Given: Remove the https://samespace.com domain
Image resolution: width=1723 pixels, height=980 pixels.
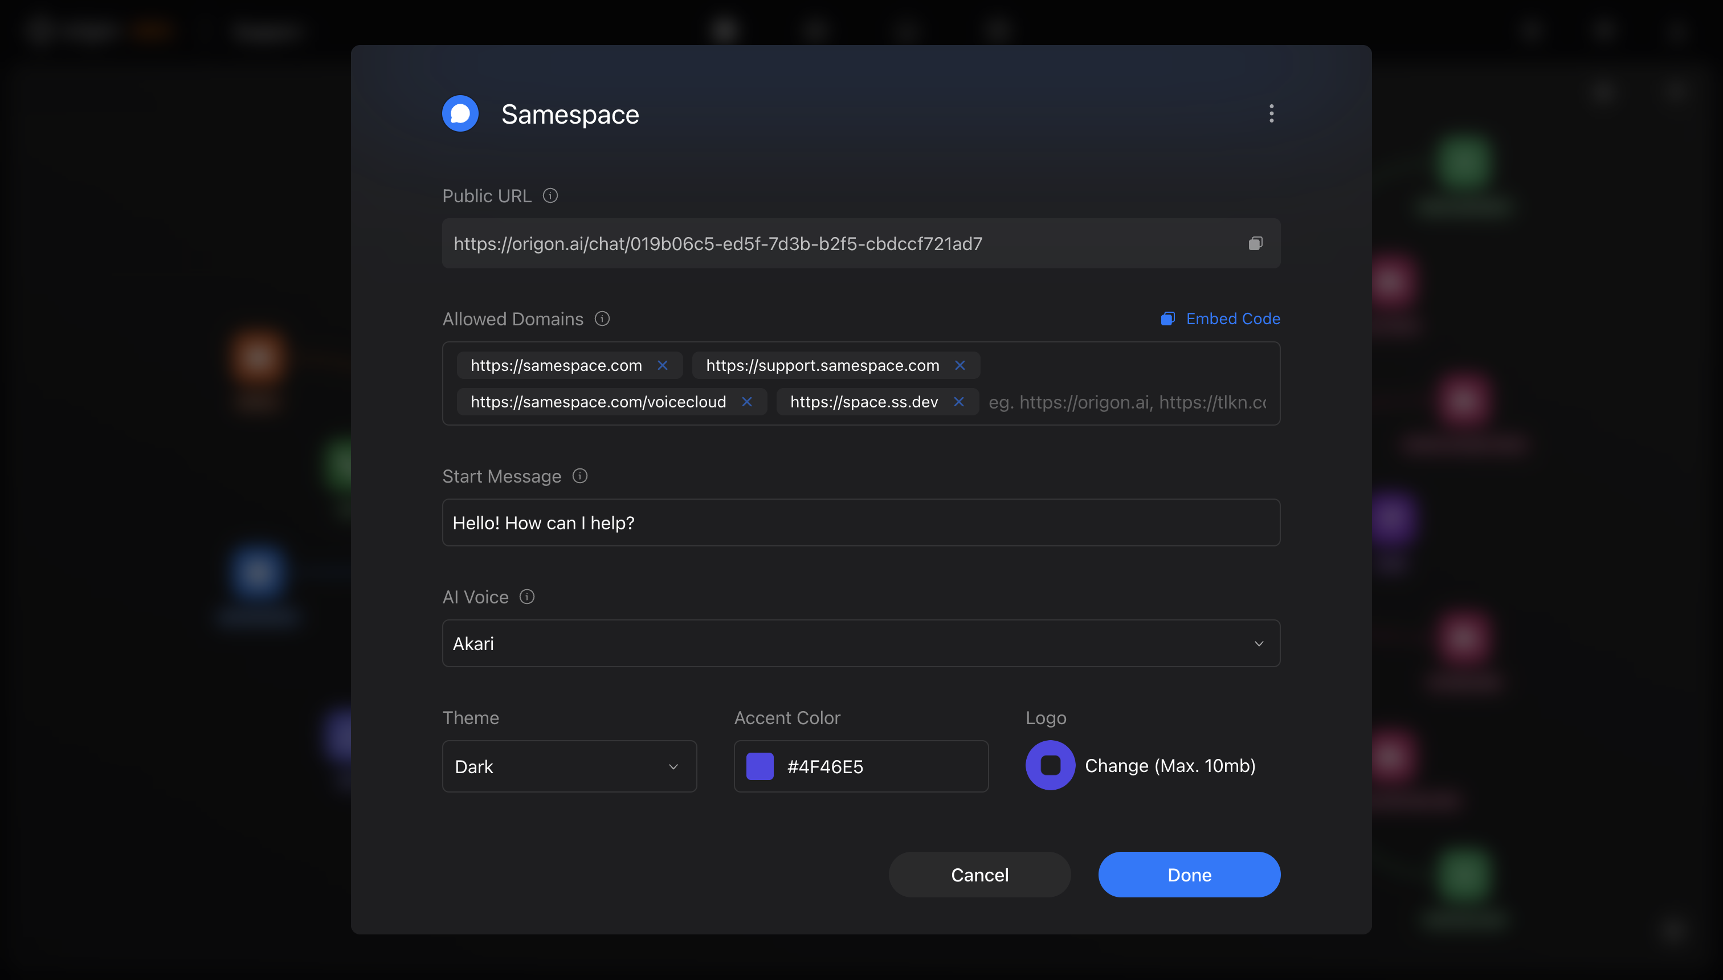Looking at the screenshot, I should coord(663,365).
